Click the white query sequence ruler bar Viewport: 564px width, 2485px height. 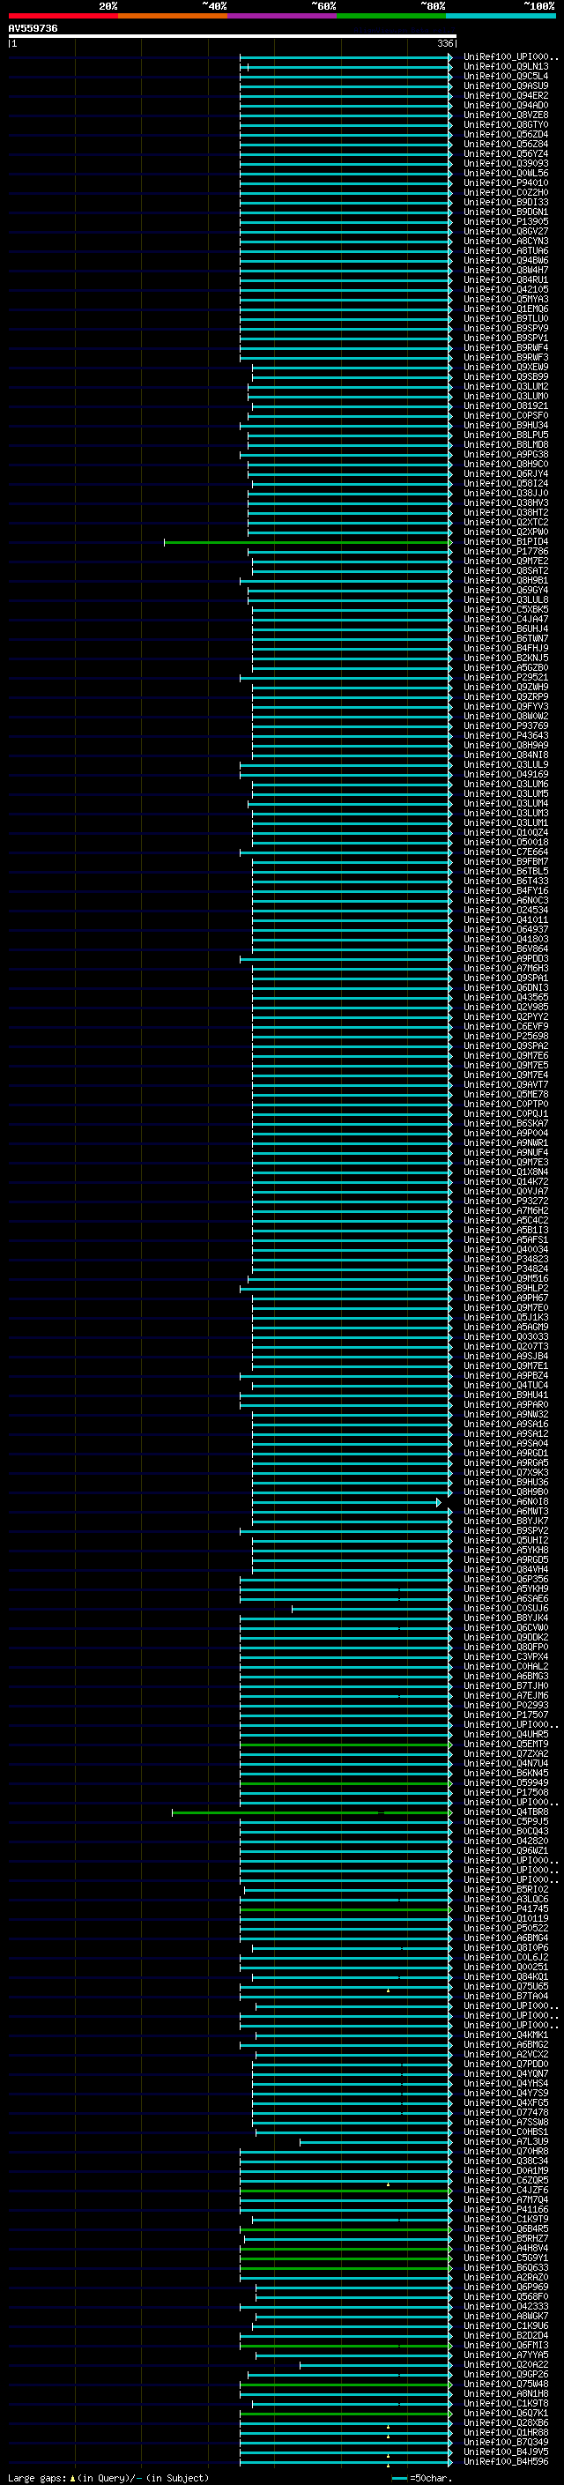(232, 37)
